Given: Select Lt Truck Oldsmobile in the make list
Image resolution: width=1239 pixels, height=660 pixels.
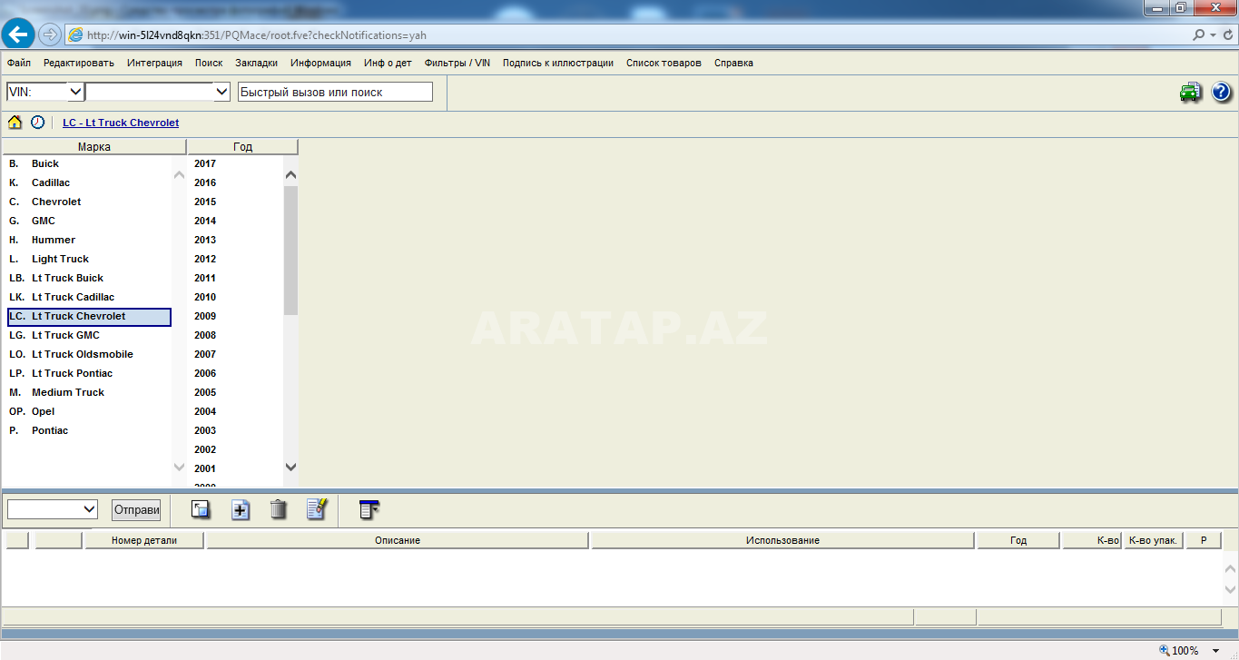Looking at the screenshot, I should click(82, 354).
